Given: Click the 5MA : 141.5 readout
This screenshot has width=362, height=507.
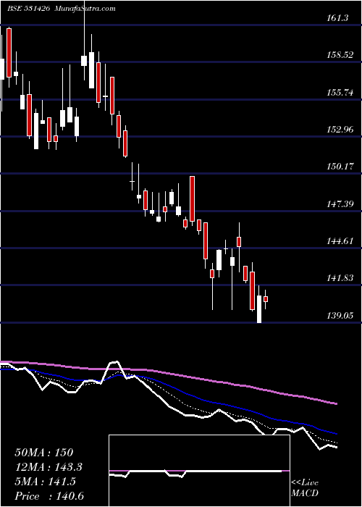Looking at the screenshot, I should point(45,482).
